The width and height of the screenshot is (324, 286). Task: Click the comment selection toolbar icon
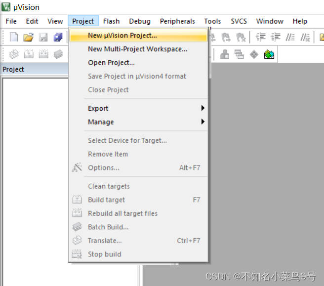pyautogui.click(x=290, y=38)
